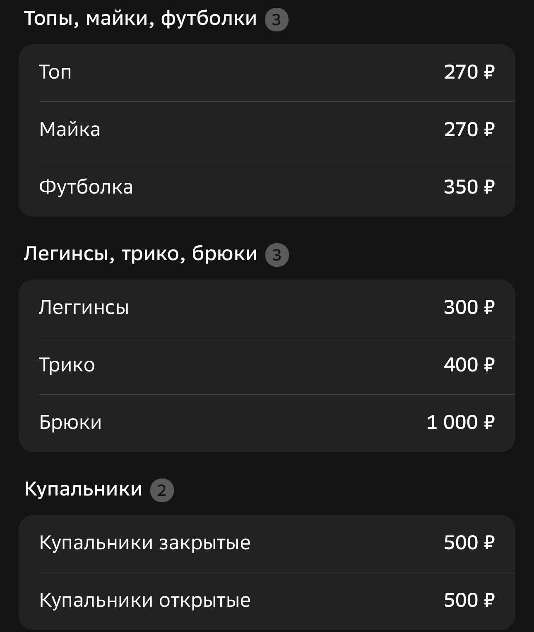Open the Трико entry
Viewport: 534px width, 632px height.
(x=267, y=366)
